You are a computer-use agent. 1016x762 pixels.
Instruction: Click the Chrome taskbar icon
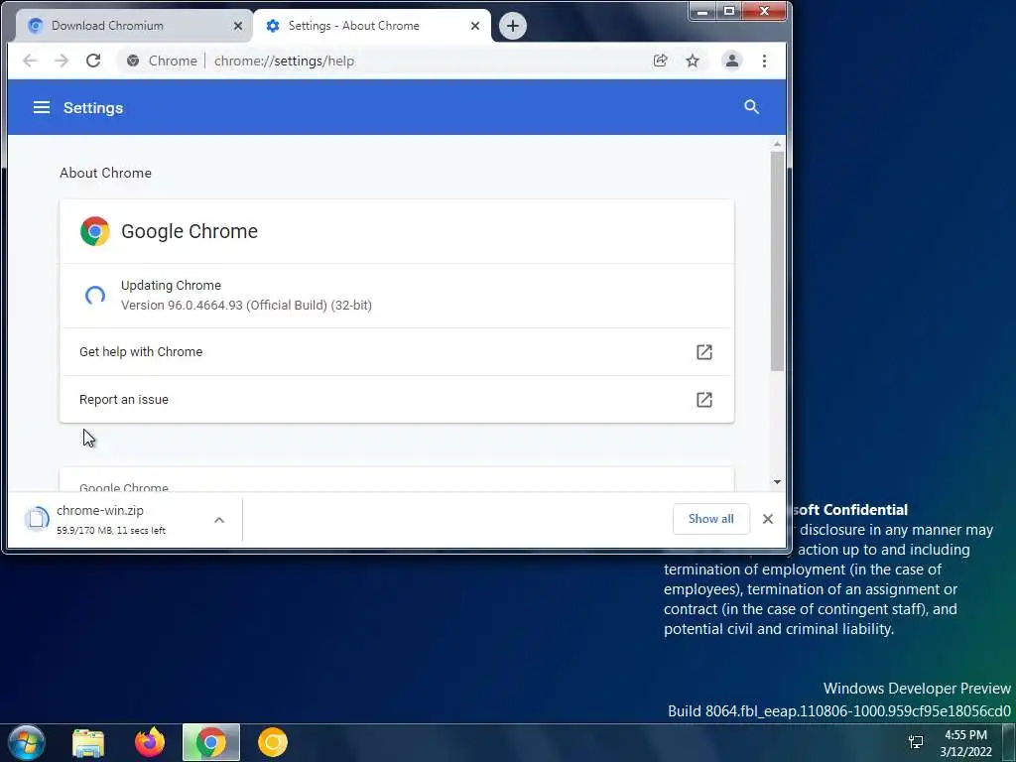click(211, 742)
